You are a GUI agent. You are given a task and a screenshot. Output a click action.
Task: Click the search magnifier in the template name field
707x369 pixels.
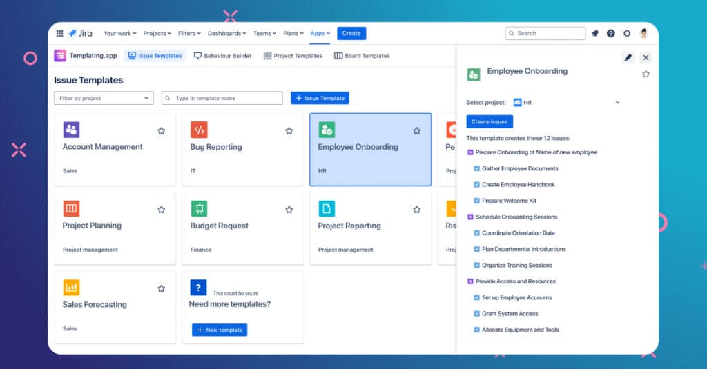click(168, 98)
